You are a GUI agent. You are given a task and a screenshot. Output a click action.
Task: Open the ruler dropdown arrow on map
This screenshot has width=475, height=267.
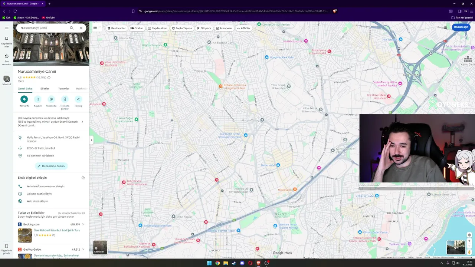(100, 27)
